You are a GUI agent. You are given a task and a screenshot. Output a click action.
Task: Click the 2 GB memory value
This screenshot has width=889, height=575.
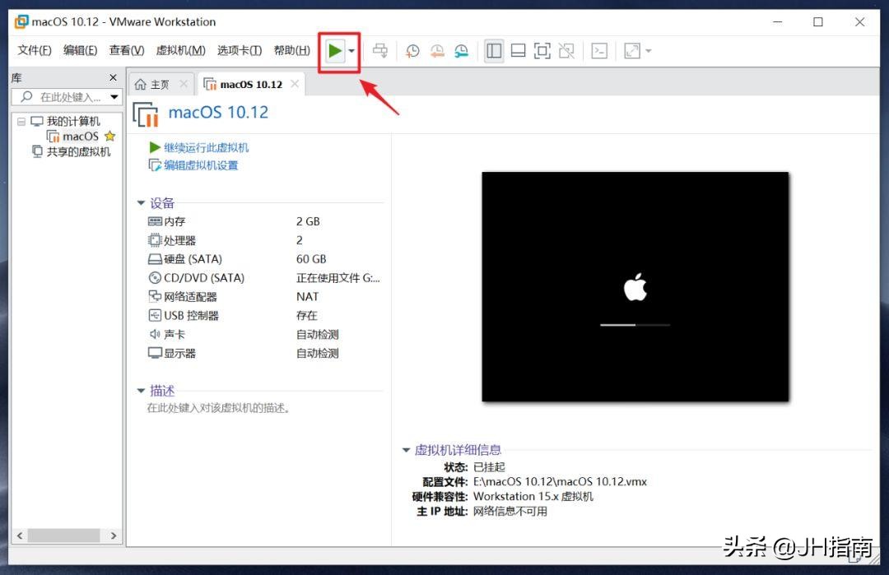coord(308,221)
